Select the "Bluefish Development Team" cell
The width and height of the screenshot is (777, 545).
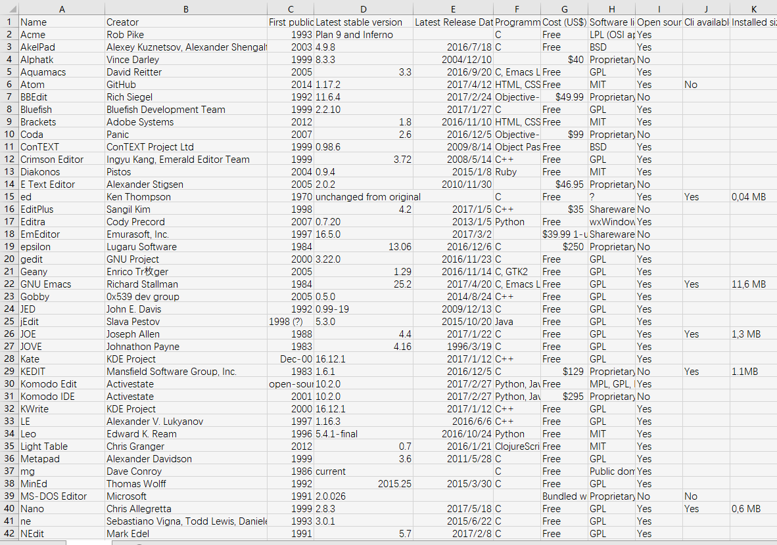click(186, 110)
